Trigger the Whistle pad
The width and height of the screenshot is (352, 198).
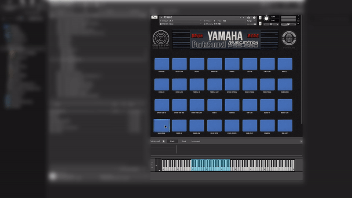[x=285, y=64]
